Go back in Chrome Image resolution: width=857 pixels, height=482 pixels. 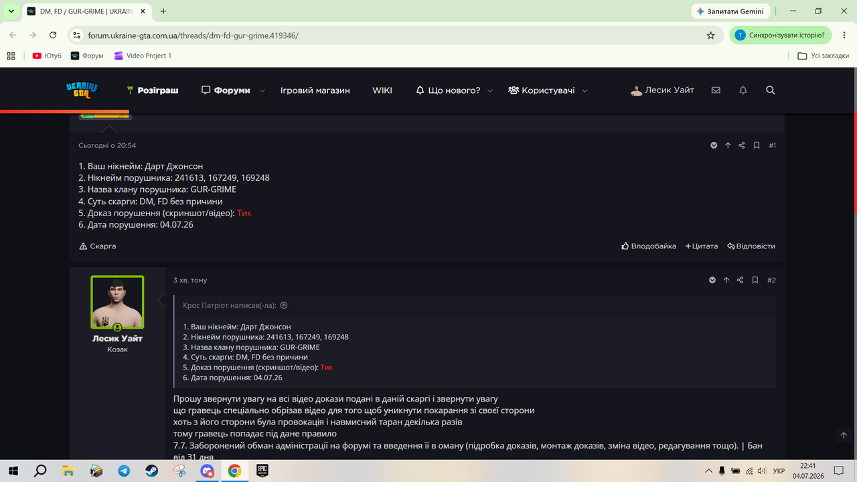coord(13,35)
